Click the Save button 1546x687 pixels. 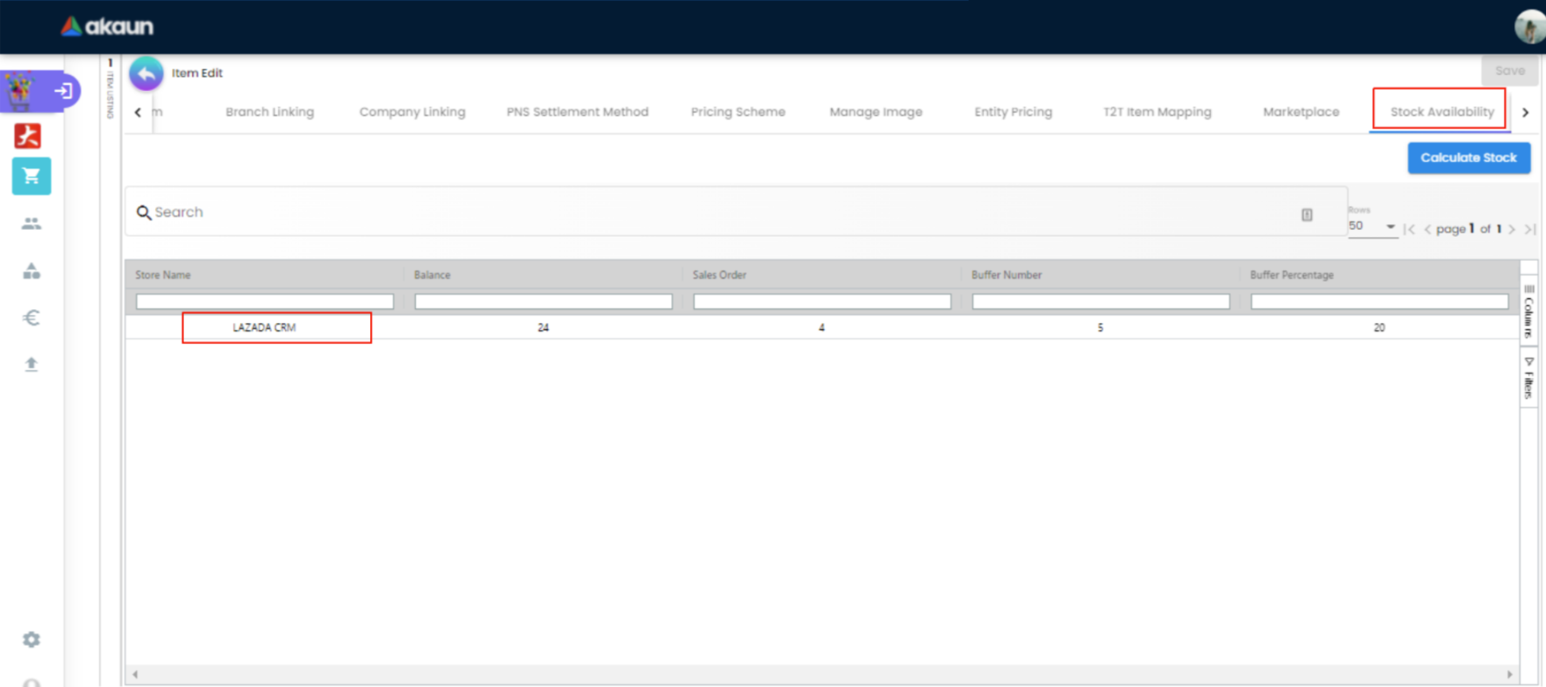click(1509, 71)
